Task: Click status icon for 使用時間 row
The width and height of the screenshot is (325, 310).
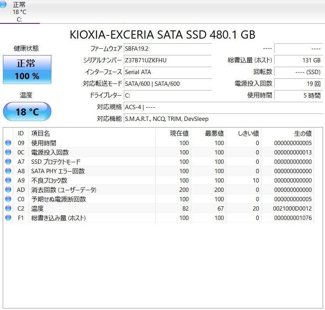Action: tap(8, 143)
